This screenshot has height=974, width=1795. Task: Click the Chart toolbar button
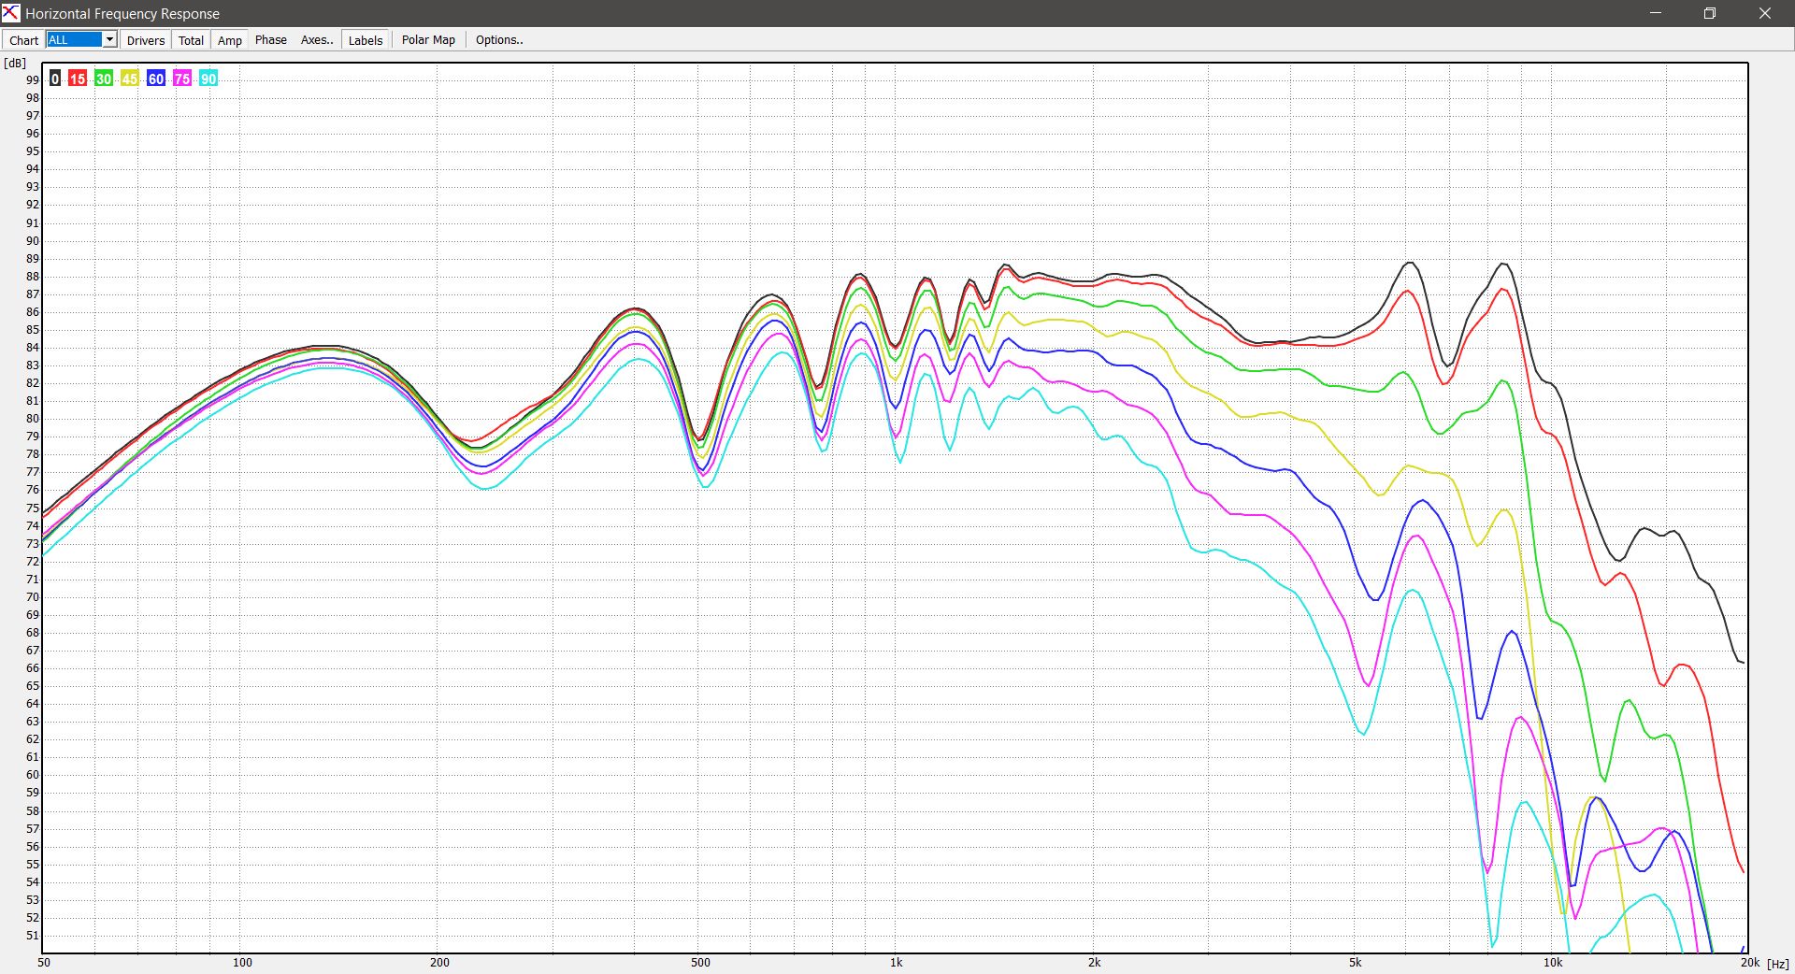[23, 40]
